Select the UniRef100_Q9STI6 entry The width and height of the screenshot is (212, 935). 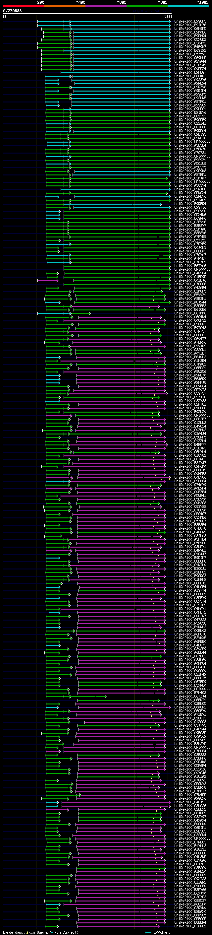tap(190, 208)
